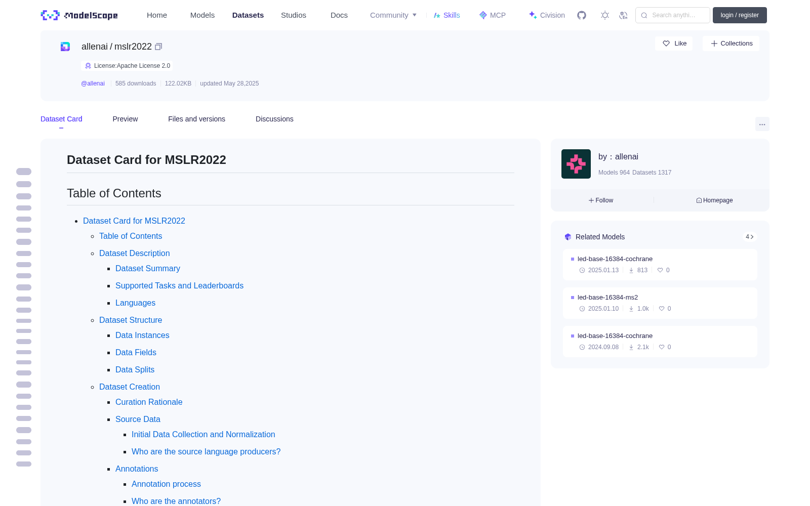The height and width of the screenshot is (506, 810).
Task: Switch to Files and versions tab
Action: tap(196, 119)
